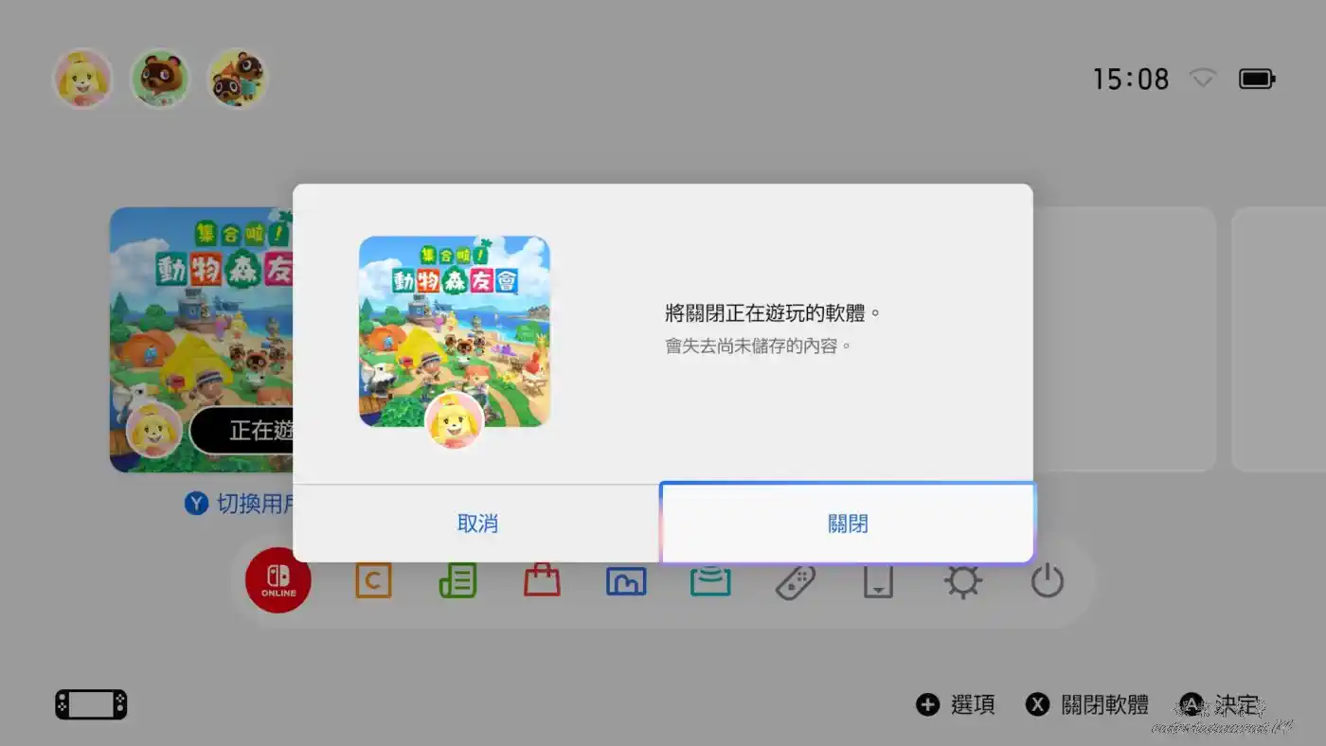Select Timmy and Tommy user avatar
Viewport: 1326px width, 746px height.
click(238, 79)
